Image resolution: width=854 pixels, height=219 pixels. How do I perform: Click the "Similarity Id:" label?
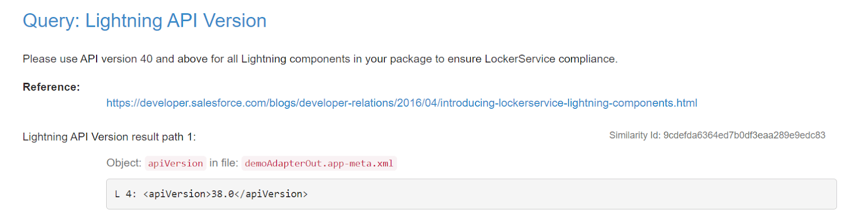[635, 135]
